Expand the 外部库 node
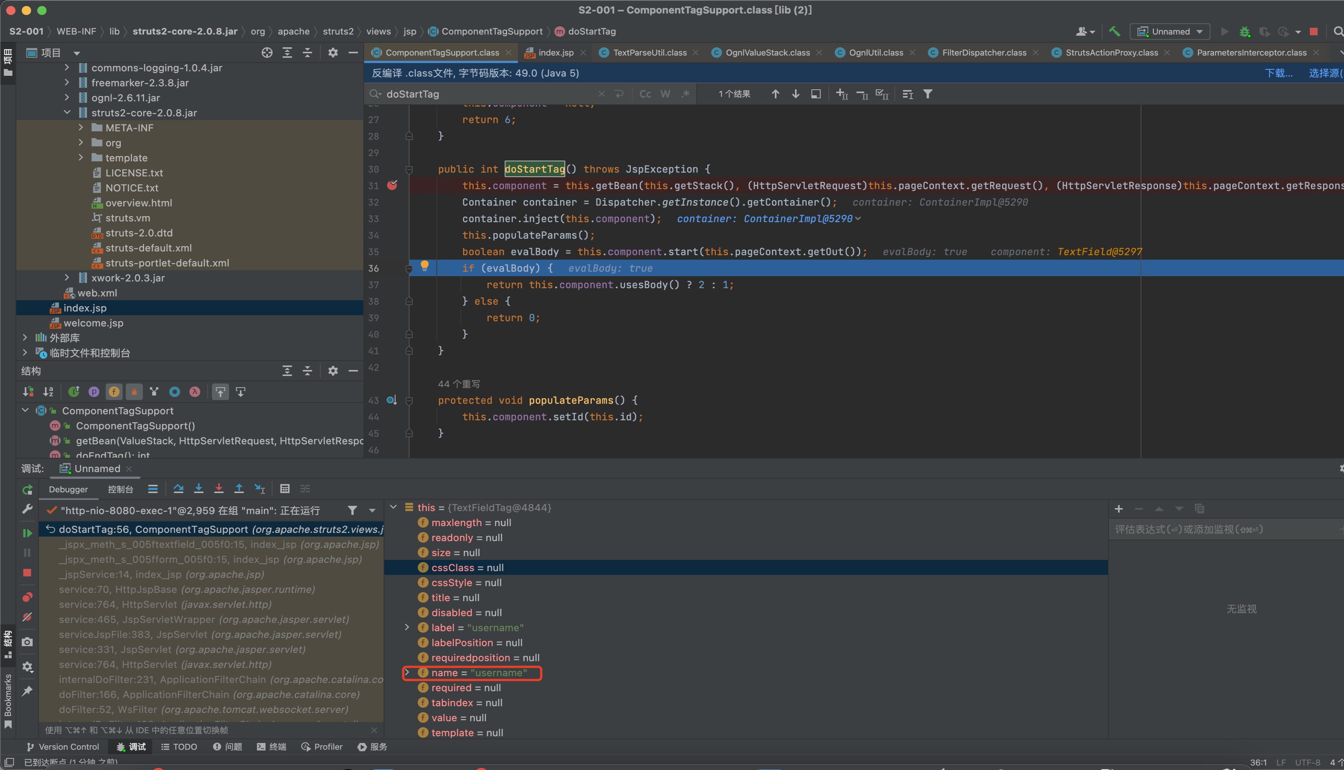Screen dimensions: 1344x770 (25, 337)
